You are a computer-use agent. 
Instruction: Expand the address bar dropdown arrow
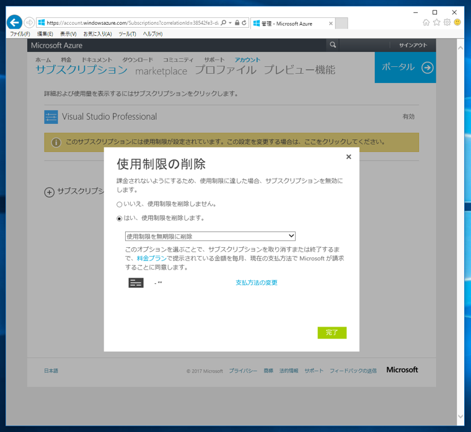(230, 23)
